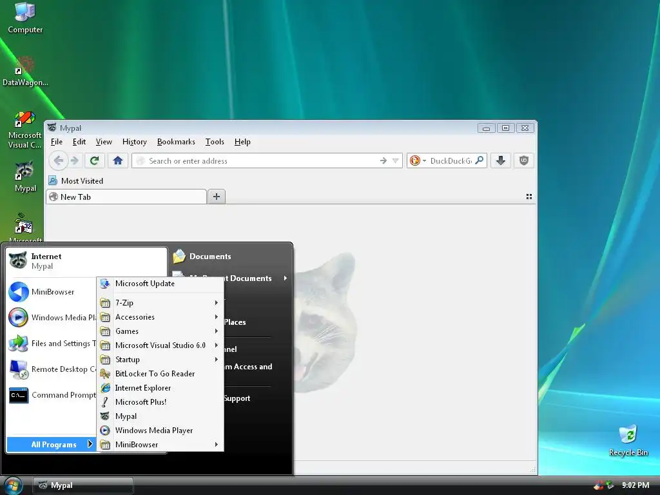Open Windows Media Player in programs list
Viewport: 660px width, 495px height.
coord(160,431)
